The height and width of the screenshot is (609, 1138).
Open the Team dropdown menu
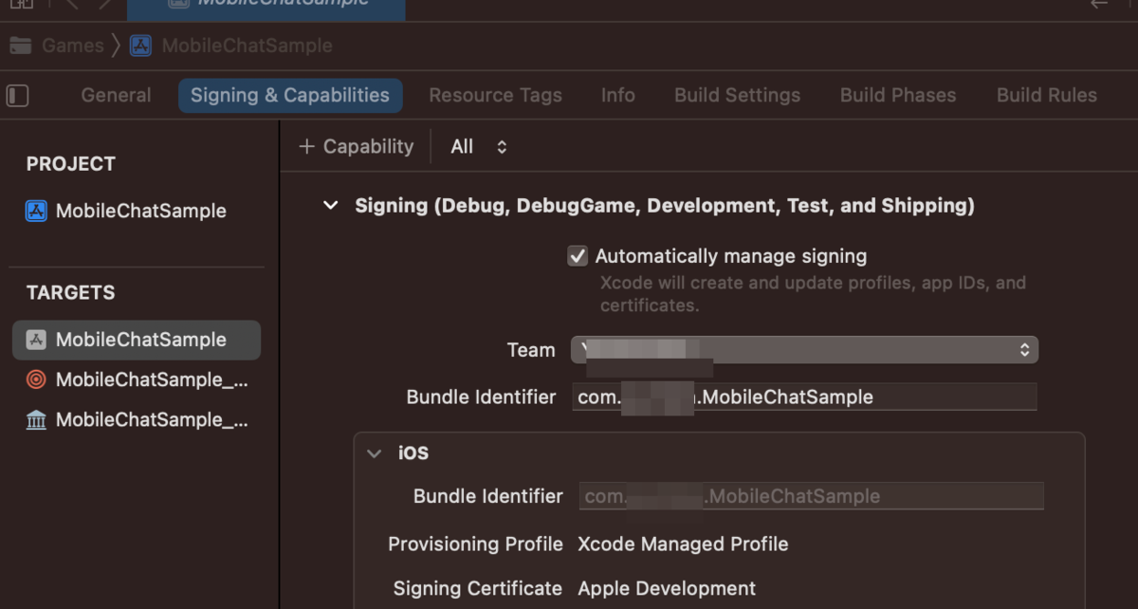pos(804,349)
